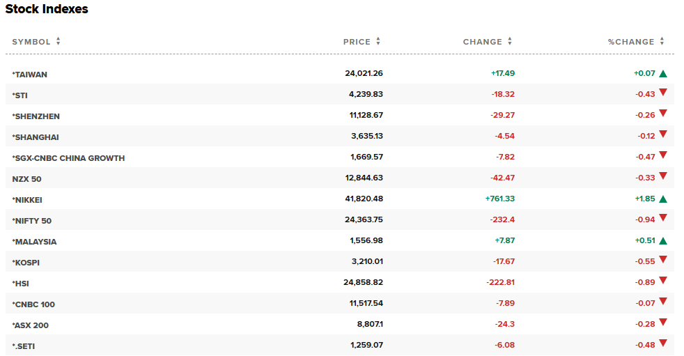Viewport: 684px width, 356px height.
Task: Click the red down arrow for Shenzhen
Action: pos(663,113)
